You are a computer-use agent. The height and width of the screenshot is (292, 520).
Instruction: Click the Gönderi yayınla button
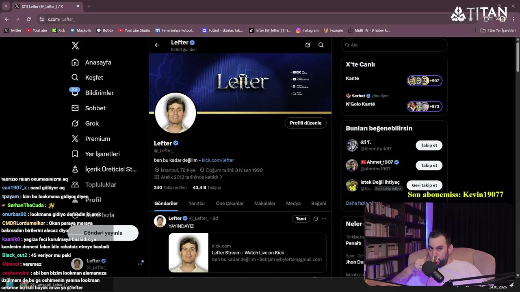(103, 233)
